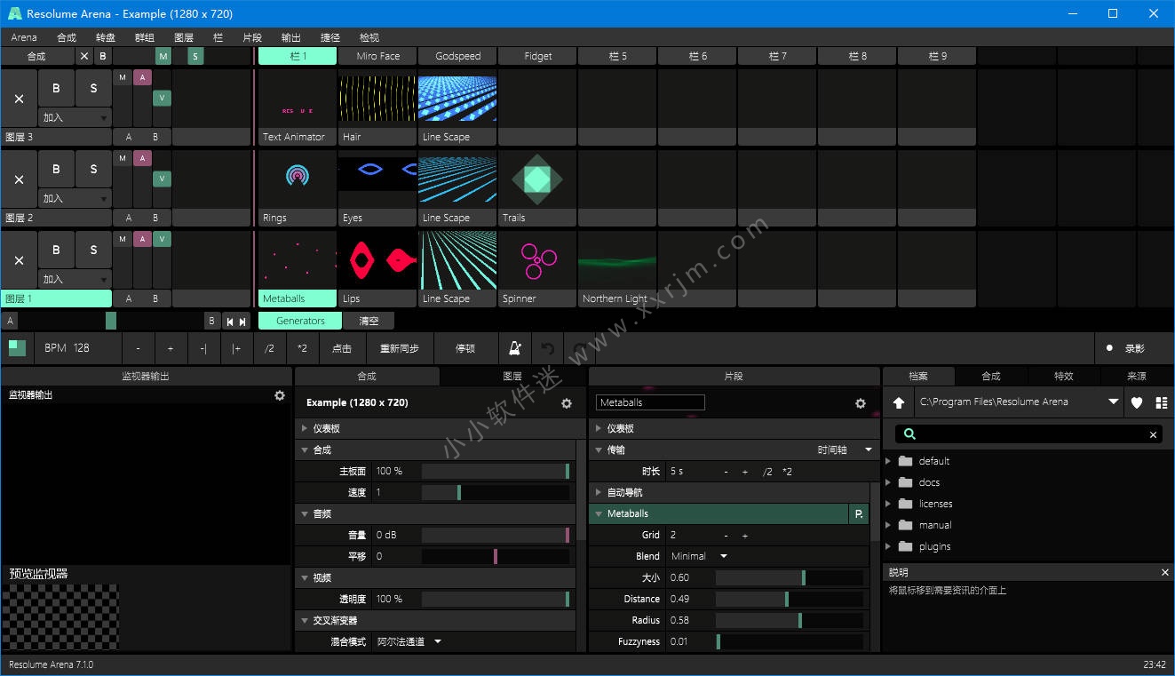Click the 点击 tap tempo button
This screenshot has width=1175, height=676.
[342, 348]
